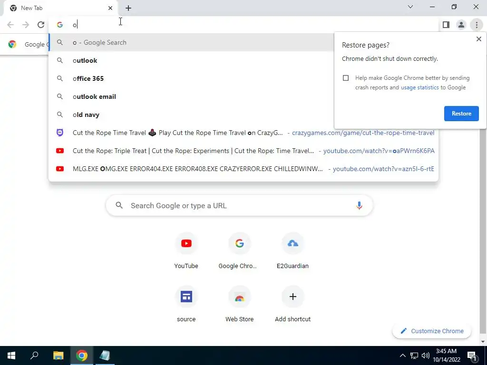Image resolution: width=487 pixels, height=365 pixels.
Task: Open the CrazyGames Cut the Rope suggestion
Action: click(x=243, y=133)
